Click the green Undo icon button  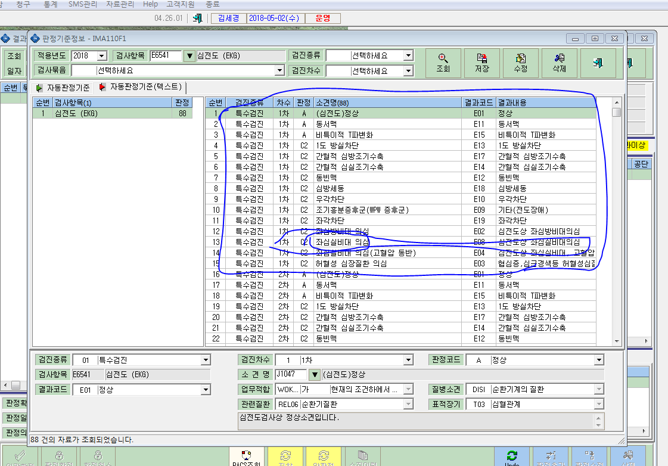click(x=512, y=456)
